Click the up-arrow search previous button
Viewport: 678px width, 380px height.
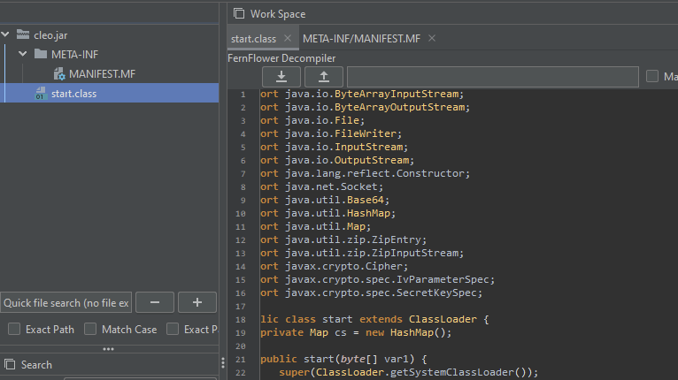[x=324, y=77]
